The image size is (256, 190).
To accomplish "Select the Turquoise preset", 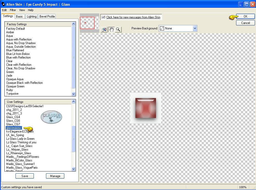I will [x=12, y=94].
